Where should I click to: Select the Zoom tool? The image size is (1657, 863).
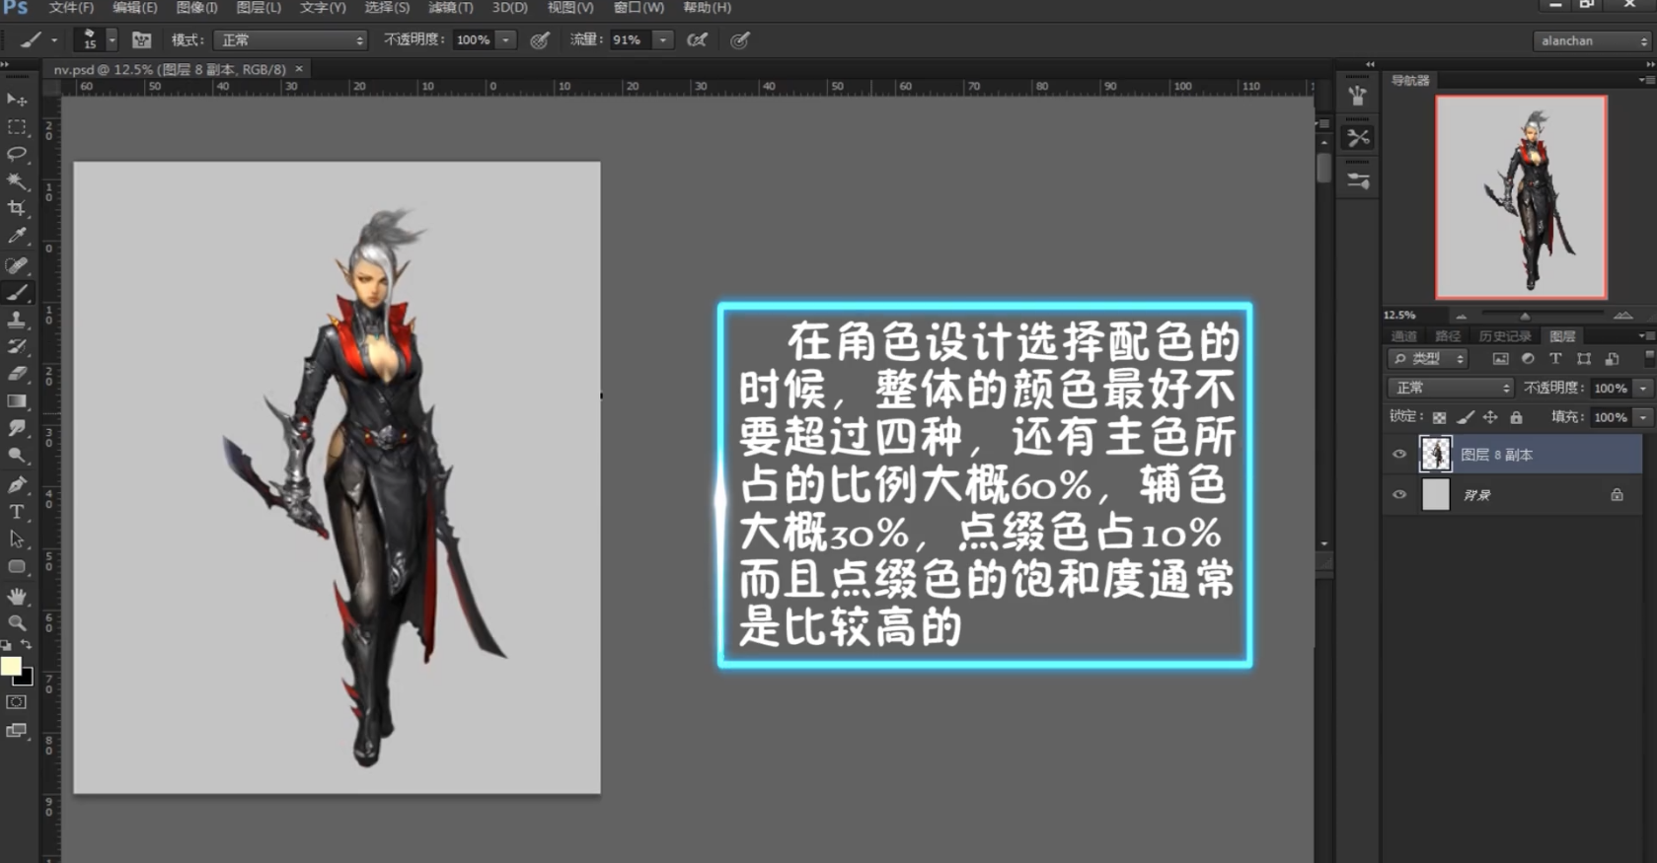[17, 623]
